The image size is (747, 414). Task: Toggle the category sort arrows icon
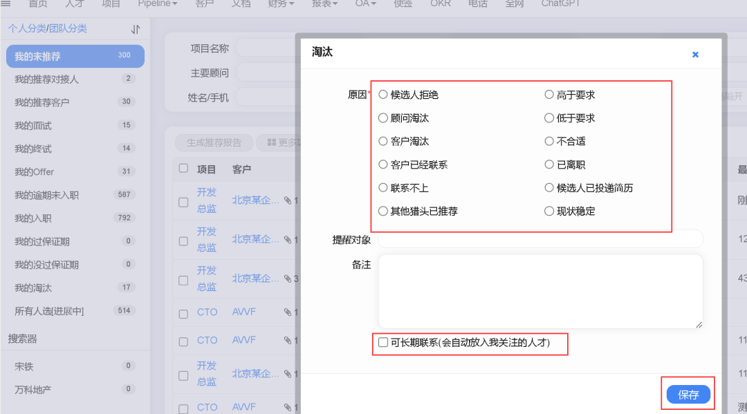[136, 30]
